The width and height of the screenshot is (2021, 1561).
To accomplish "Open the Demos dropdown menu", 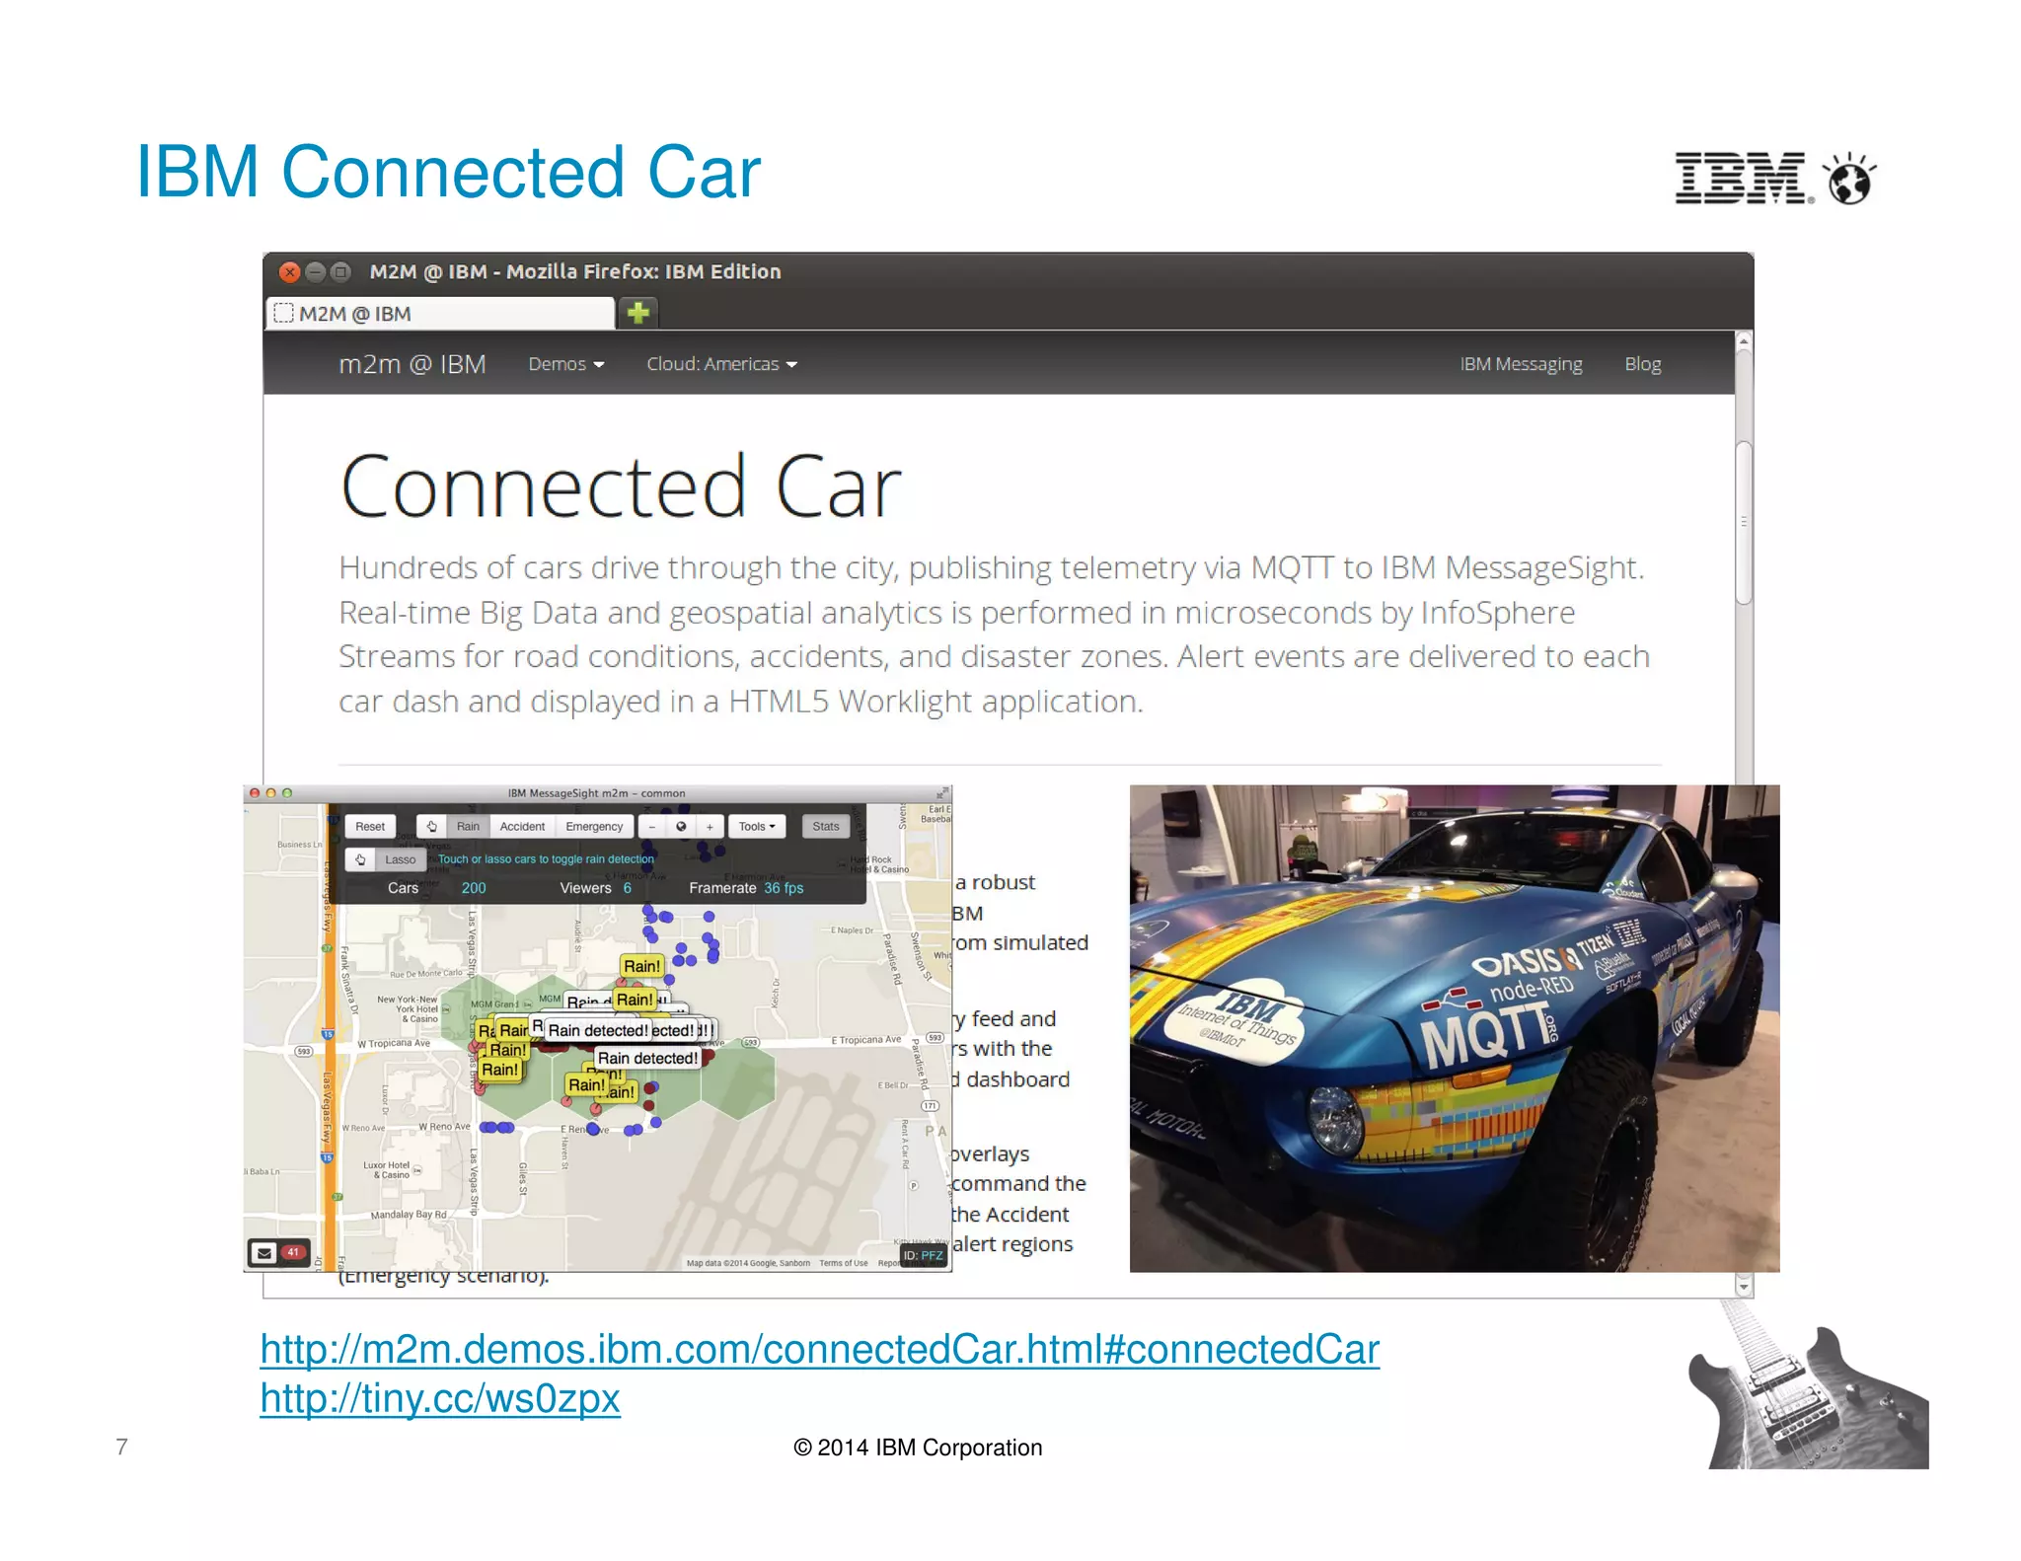I will pyautogui.click(x=566, y=364).
